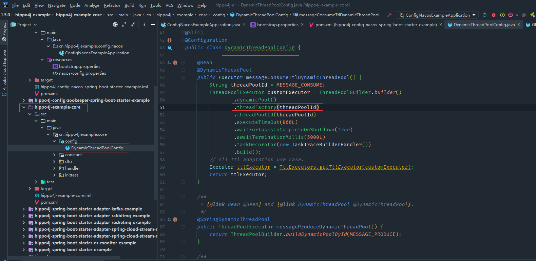Open the Navigate menu
Image resolution: width=536 pixels, height=261 pixels.
point(57,5)
